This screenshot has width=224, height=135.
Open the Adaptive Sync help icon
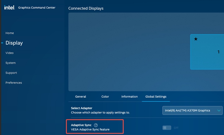[x=96, y=125]
